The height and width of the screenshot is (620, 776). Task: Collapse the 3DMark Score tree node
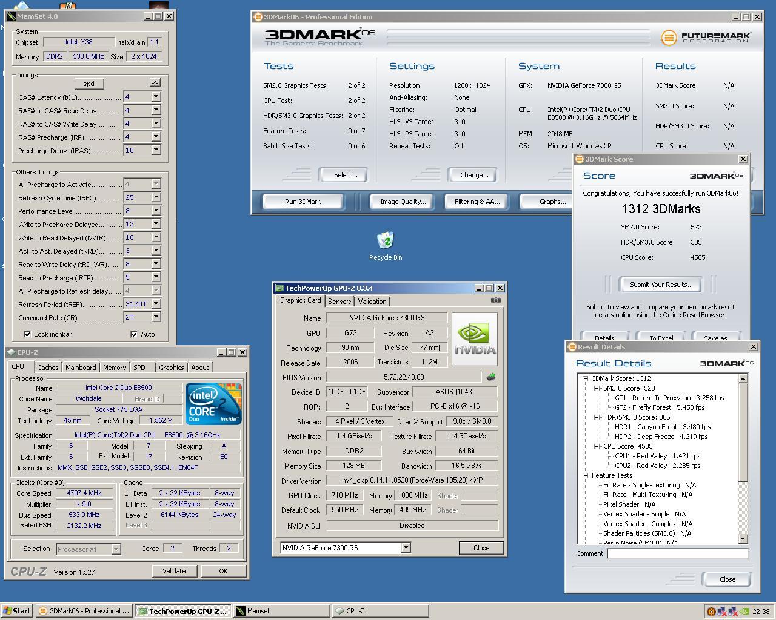[x=586, y=378]
